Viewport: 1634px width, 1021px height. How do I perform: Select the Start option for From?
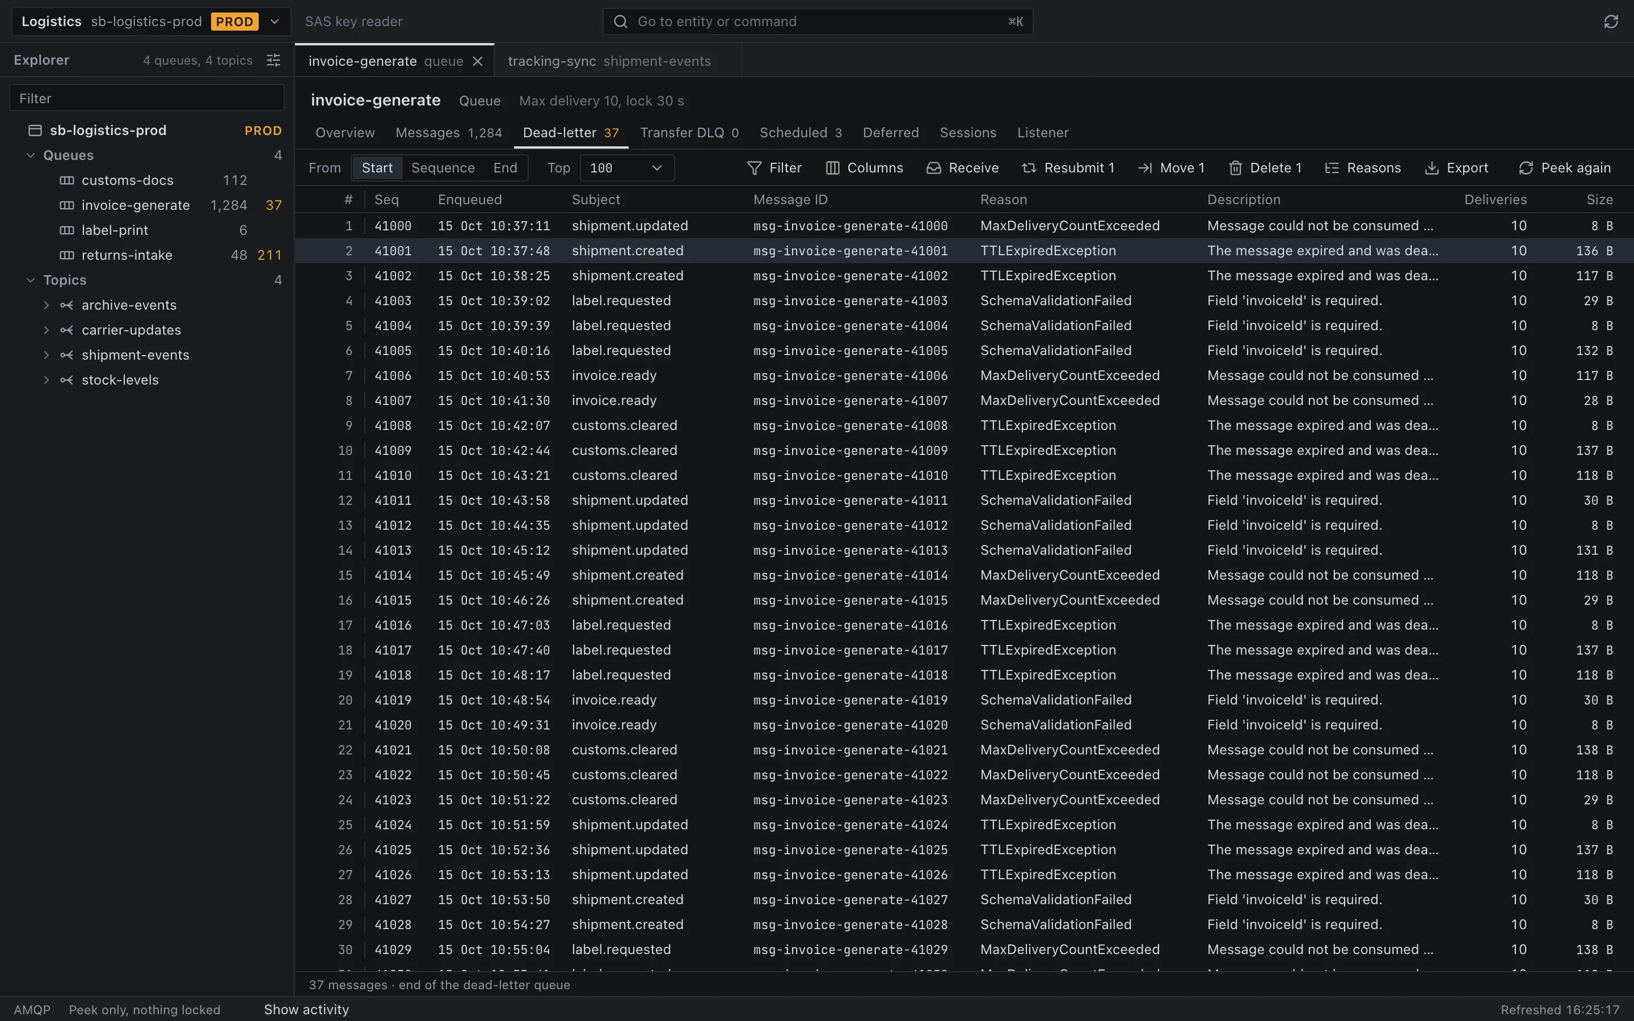tap(377, 167)
